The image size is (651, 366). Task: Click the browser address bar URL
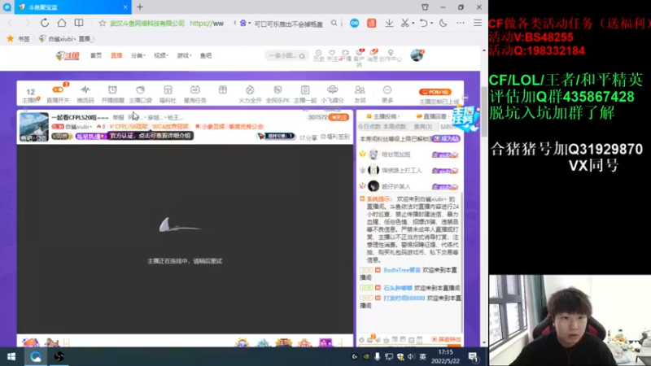[207, 24]
